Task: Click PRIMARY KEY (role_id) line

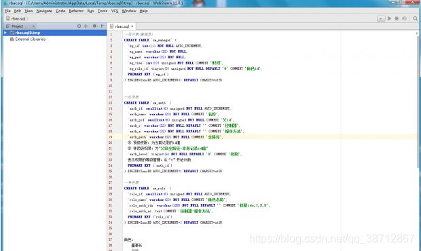Action: tap(150, 217)
